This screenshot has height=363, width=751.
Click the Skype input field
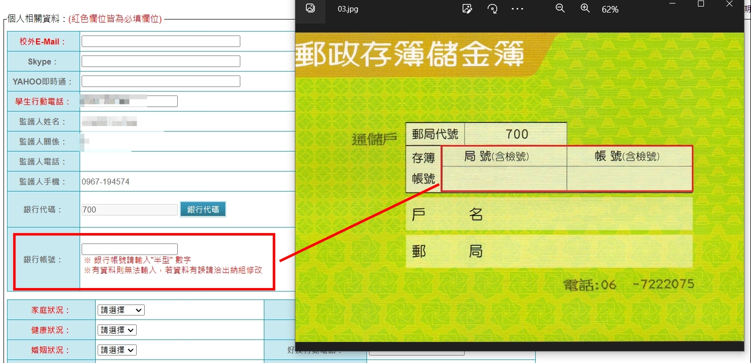(x=161, y=61)
